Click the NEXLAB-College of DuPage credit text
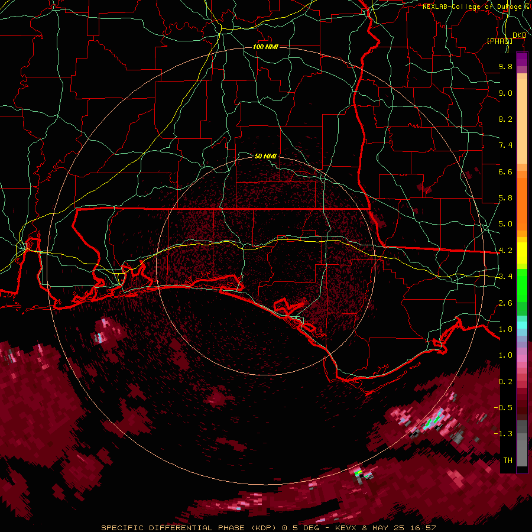This screenshot has width=532, height=532. (x=473, y=7)
